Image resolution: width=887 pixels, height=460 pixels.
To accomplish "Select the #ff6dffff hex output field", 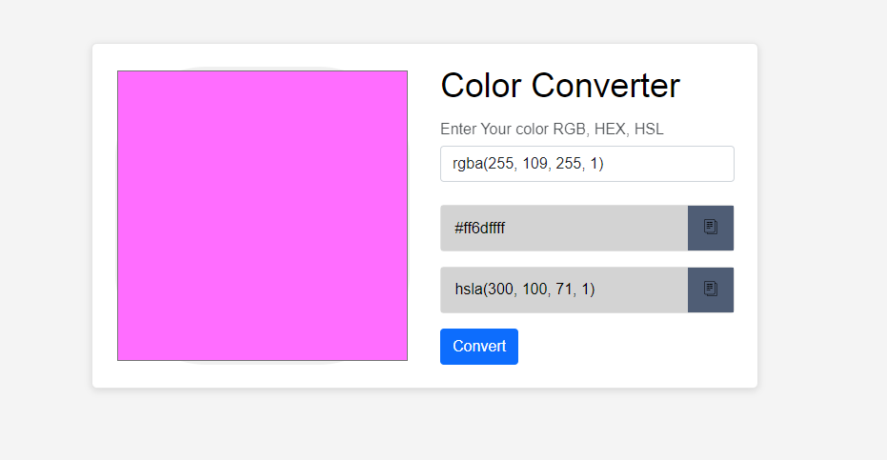I will tap(564, 228).
